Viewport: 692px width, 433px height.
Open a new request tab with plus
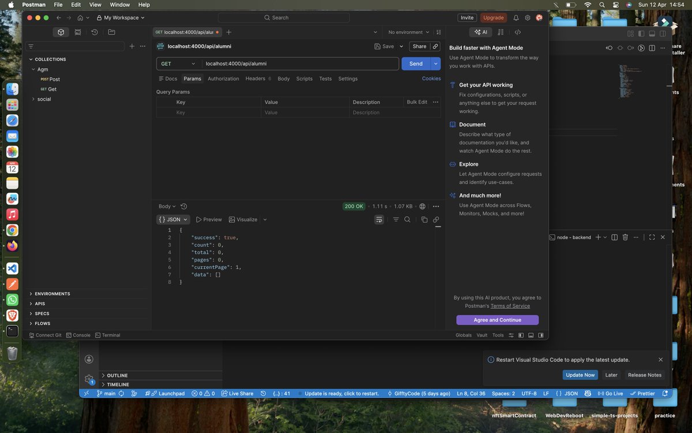229,32
